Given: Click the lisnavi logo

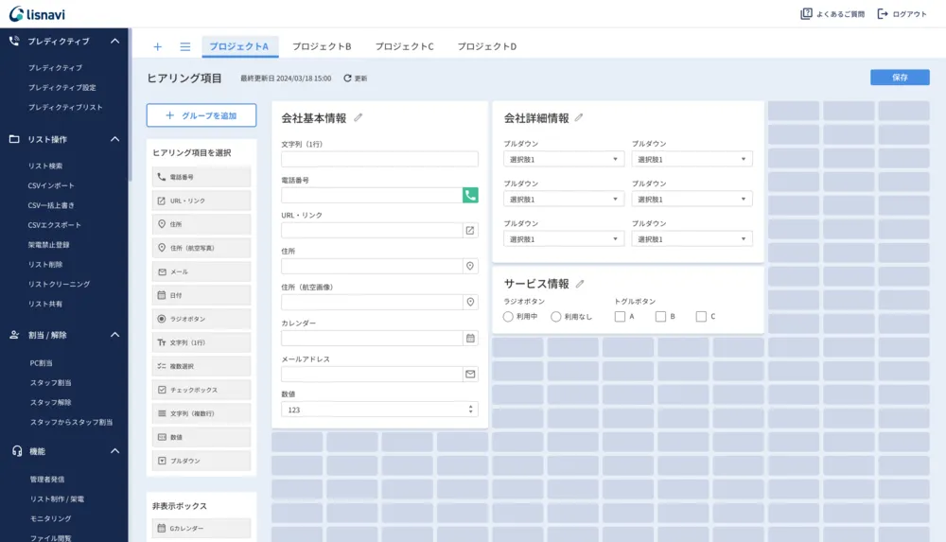Looking at the screenshot, I should point(37,14).
